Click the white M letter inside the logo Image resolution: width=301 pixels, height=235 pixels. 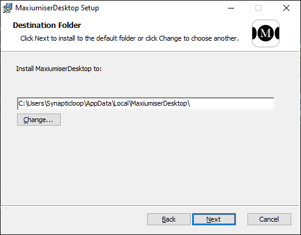pos(266,33)
